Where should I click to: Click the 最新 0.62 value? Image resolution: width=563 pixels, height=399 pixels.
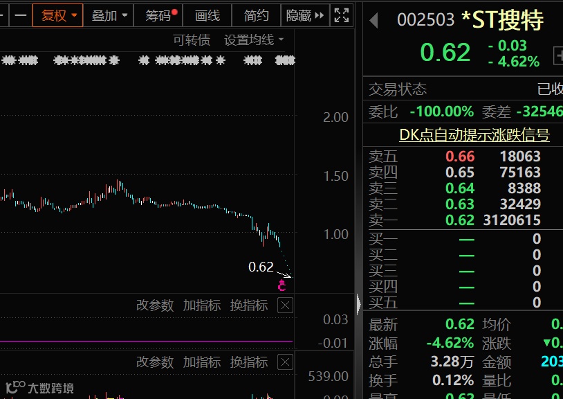460,324
